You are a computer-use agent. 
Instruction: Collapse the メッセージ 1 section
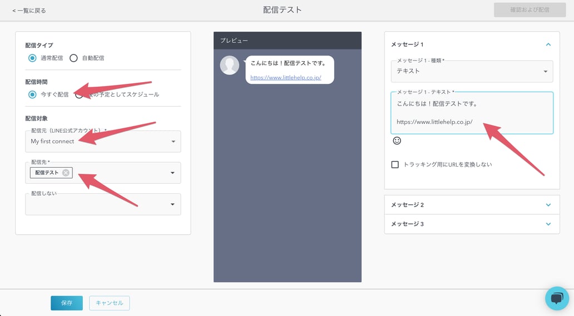[x=548, y=44]
